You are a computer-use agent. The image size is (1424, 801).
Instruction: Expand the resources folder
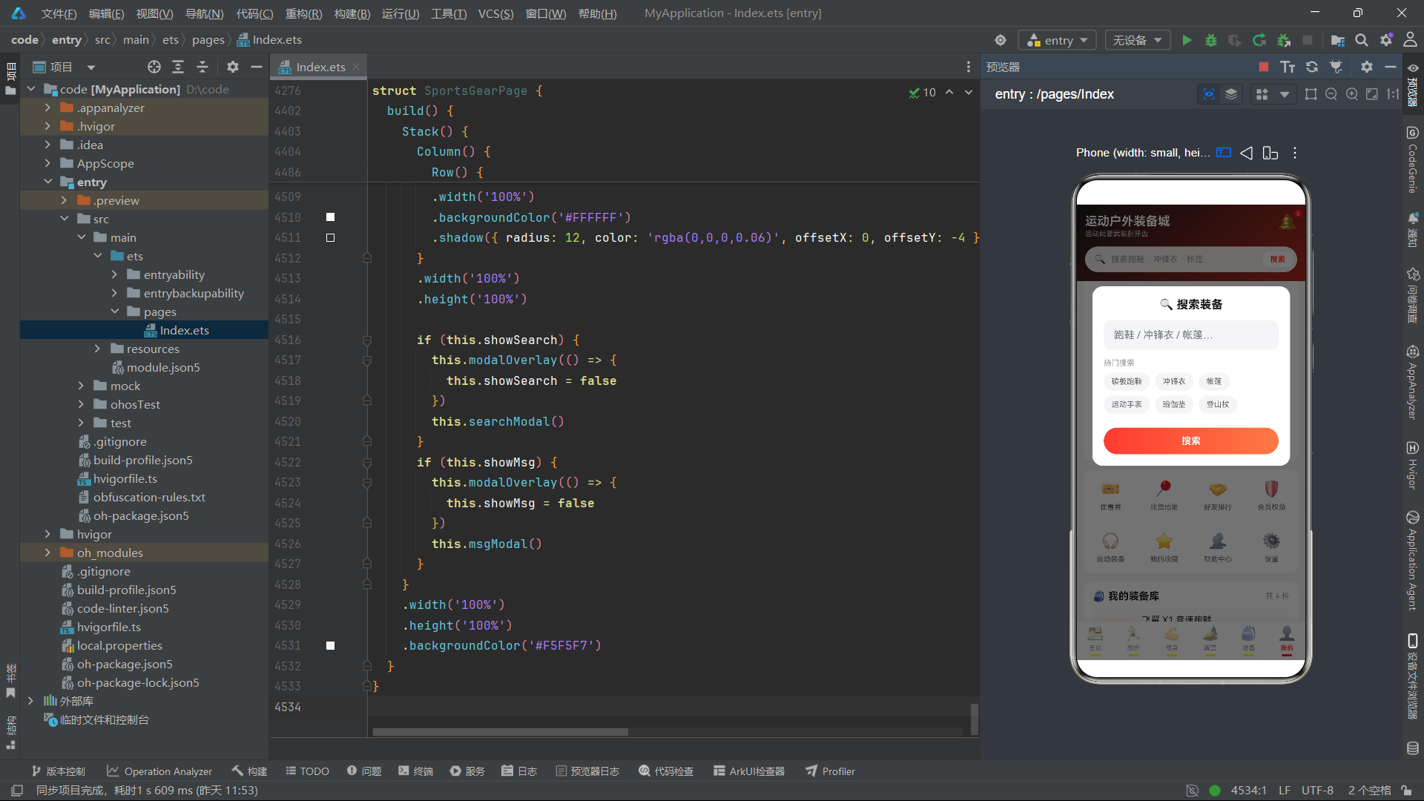pyautogui.click(x=97, y=349)
